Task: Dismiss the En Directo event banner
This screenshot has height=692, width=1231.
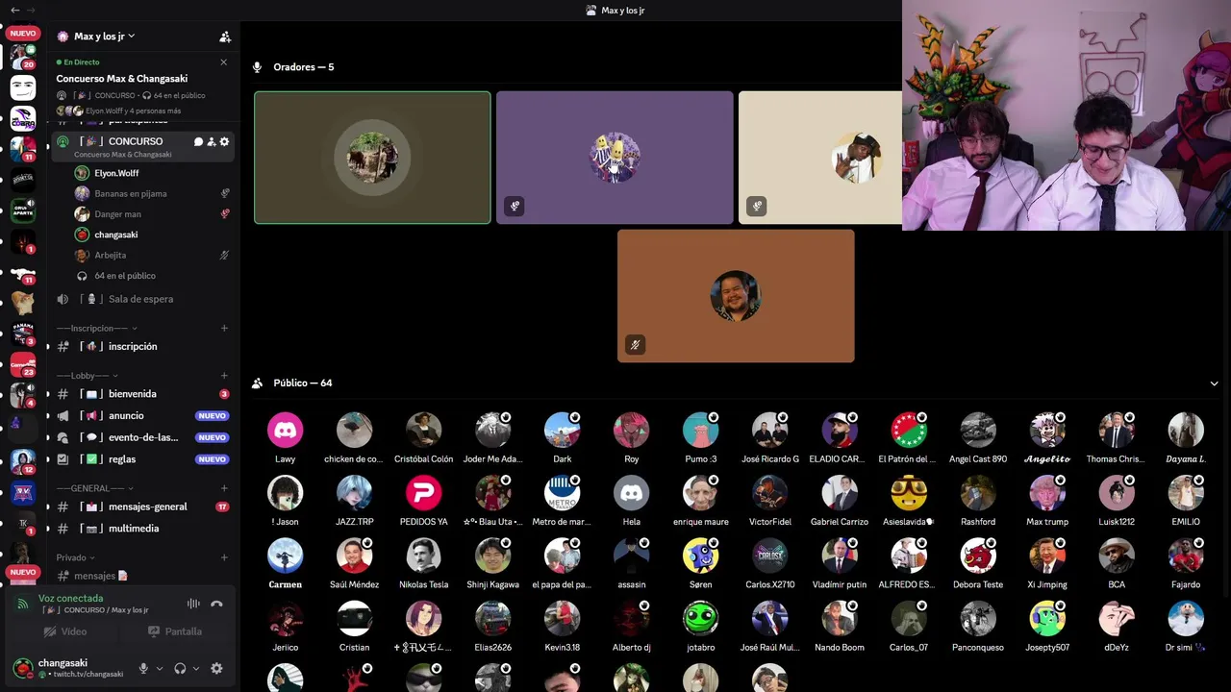Action: click(223, 62)
